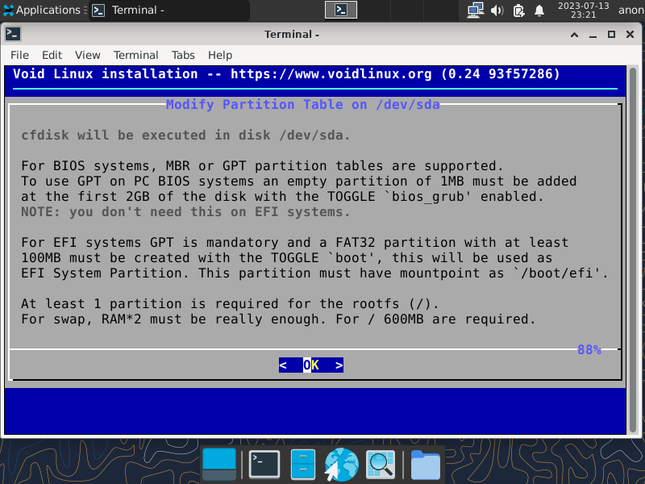Screen dimensions: 645x484
Task: Select the Terminal taskbar window button
Action: pos(169,10)
